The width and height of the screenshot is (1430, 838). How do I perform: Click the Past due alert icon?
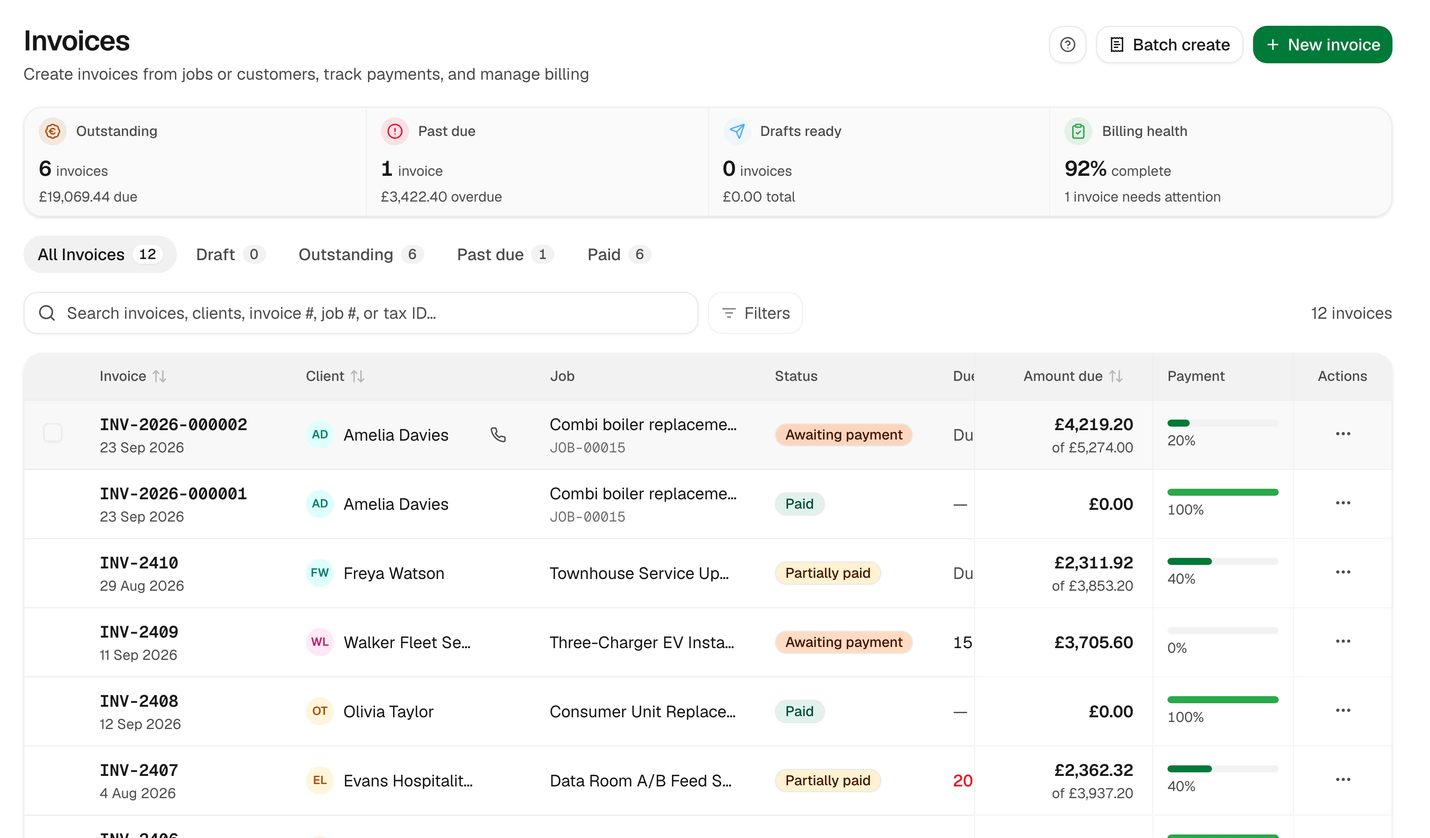coord(395,132)
